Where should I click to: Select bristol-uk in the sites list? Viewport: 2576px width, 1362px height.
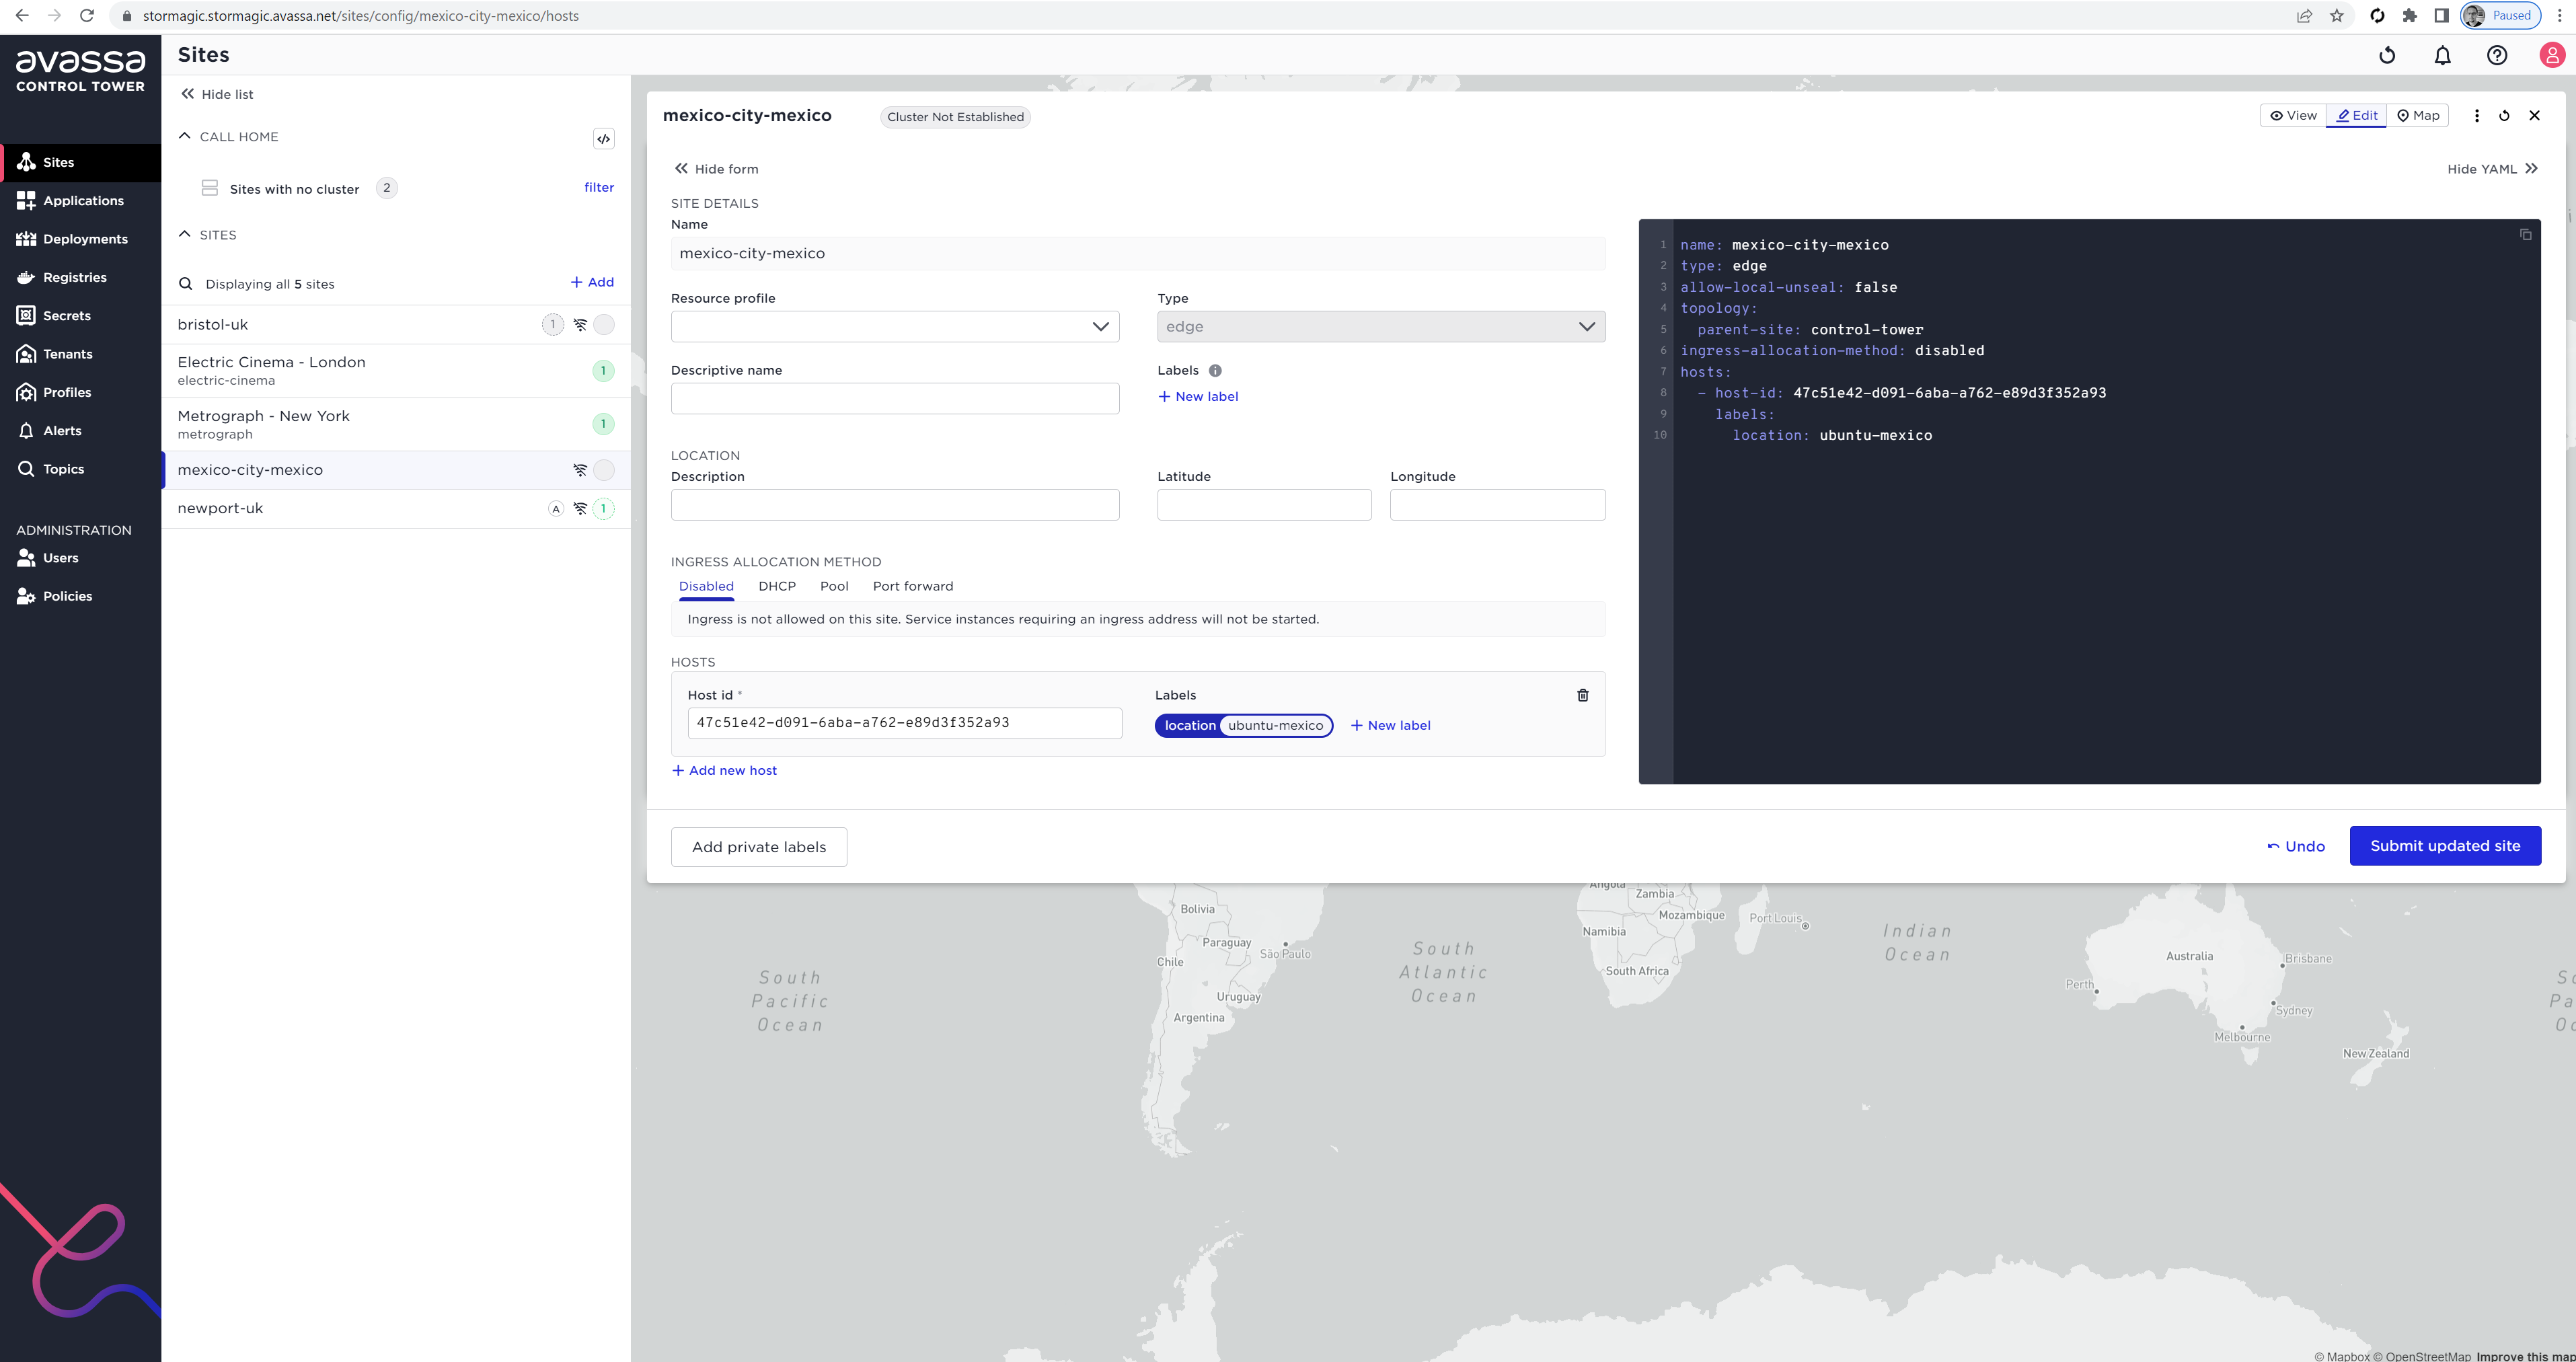point(396,325)
